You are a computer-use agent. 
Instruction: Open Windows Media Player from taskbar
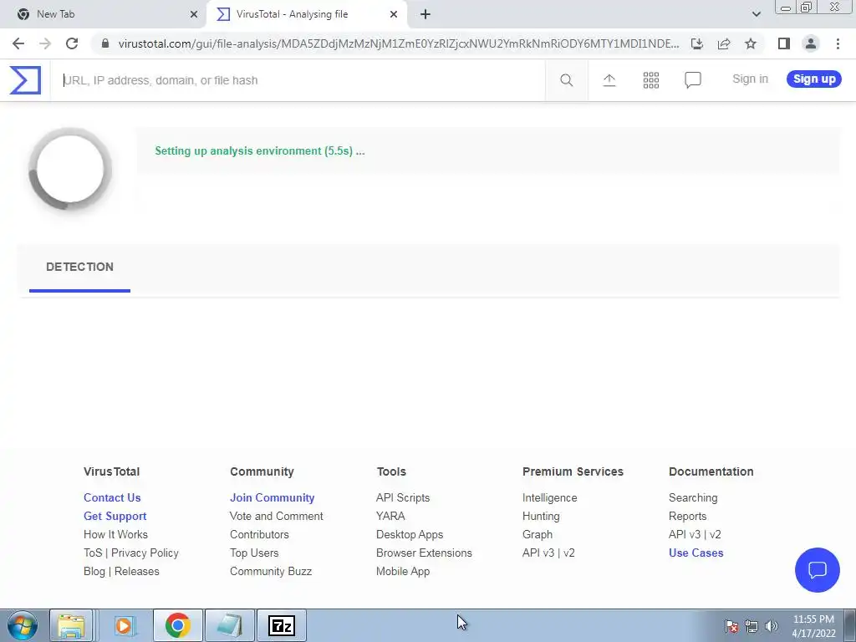tap(124, 625)
